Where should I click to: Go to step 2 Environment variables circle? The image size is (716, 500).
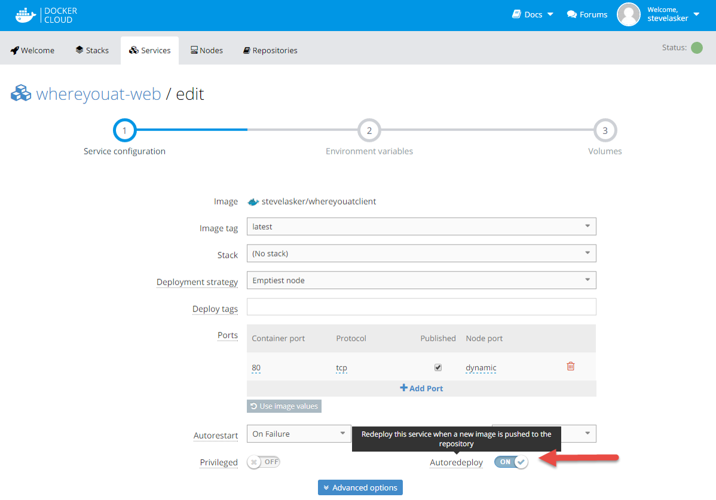(369, 130)
